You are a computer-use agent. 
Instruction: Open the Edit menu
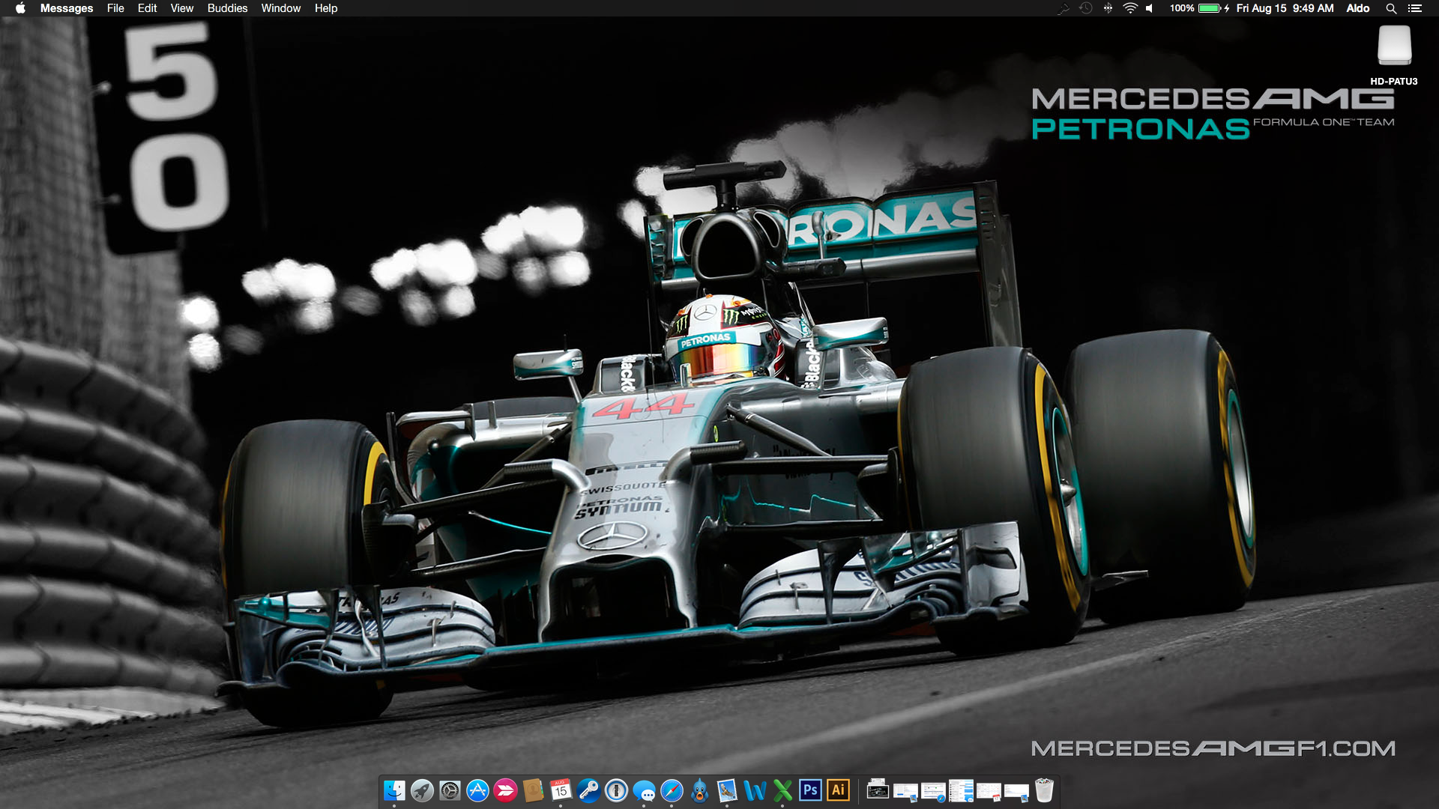[x=147, y=8]
